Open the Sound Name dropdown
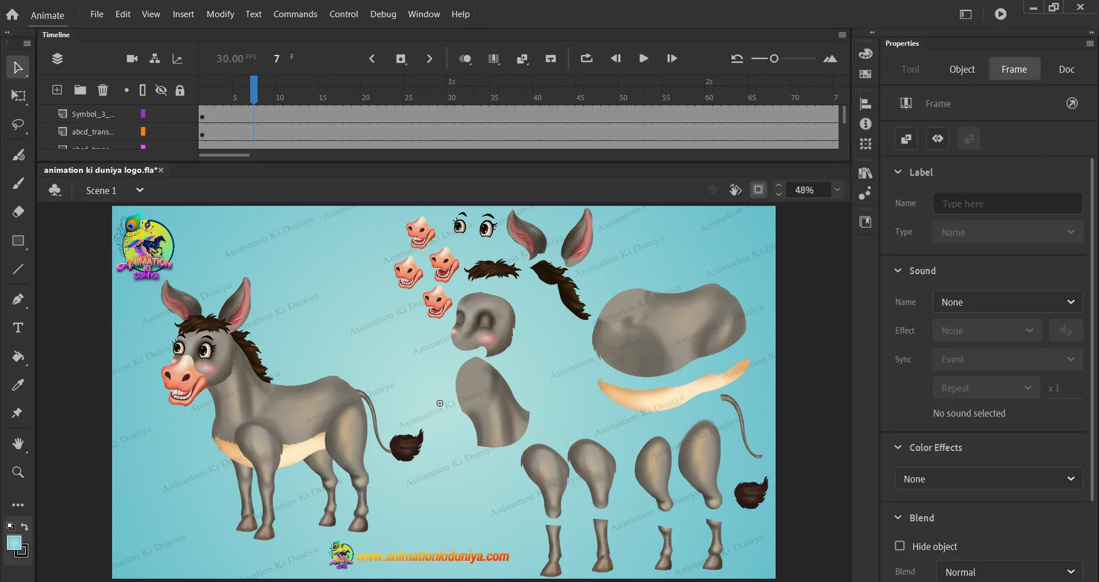1099x582 pixels. [1007, 302]
